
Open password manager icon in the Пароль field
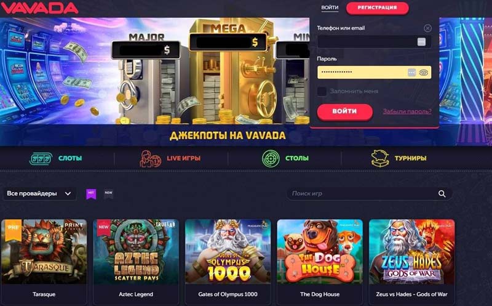click(411, 73)
